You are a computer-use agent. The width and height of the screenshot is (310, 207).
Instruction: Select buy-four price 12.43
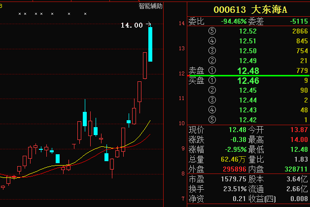pos(248,110)
